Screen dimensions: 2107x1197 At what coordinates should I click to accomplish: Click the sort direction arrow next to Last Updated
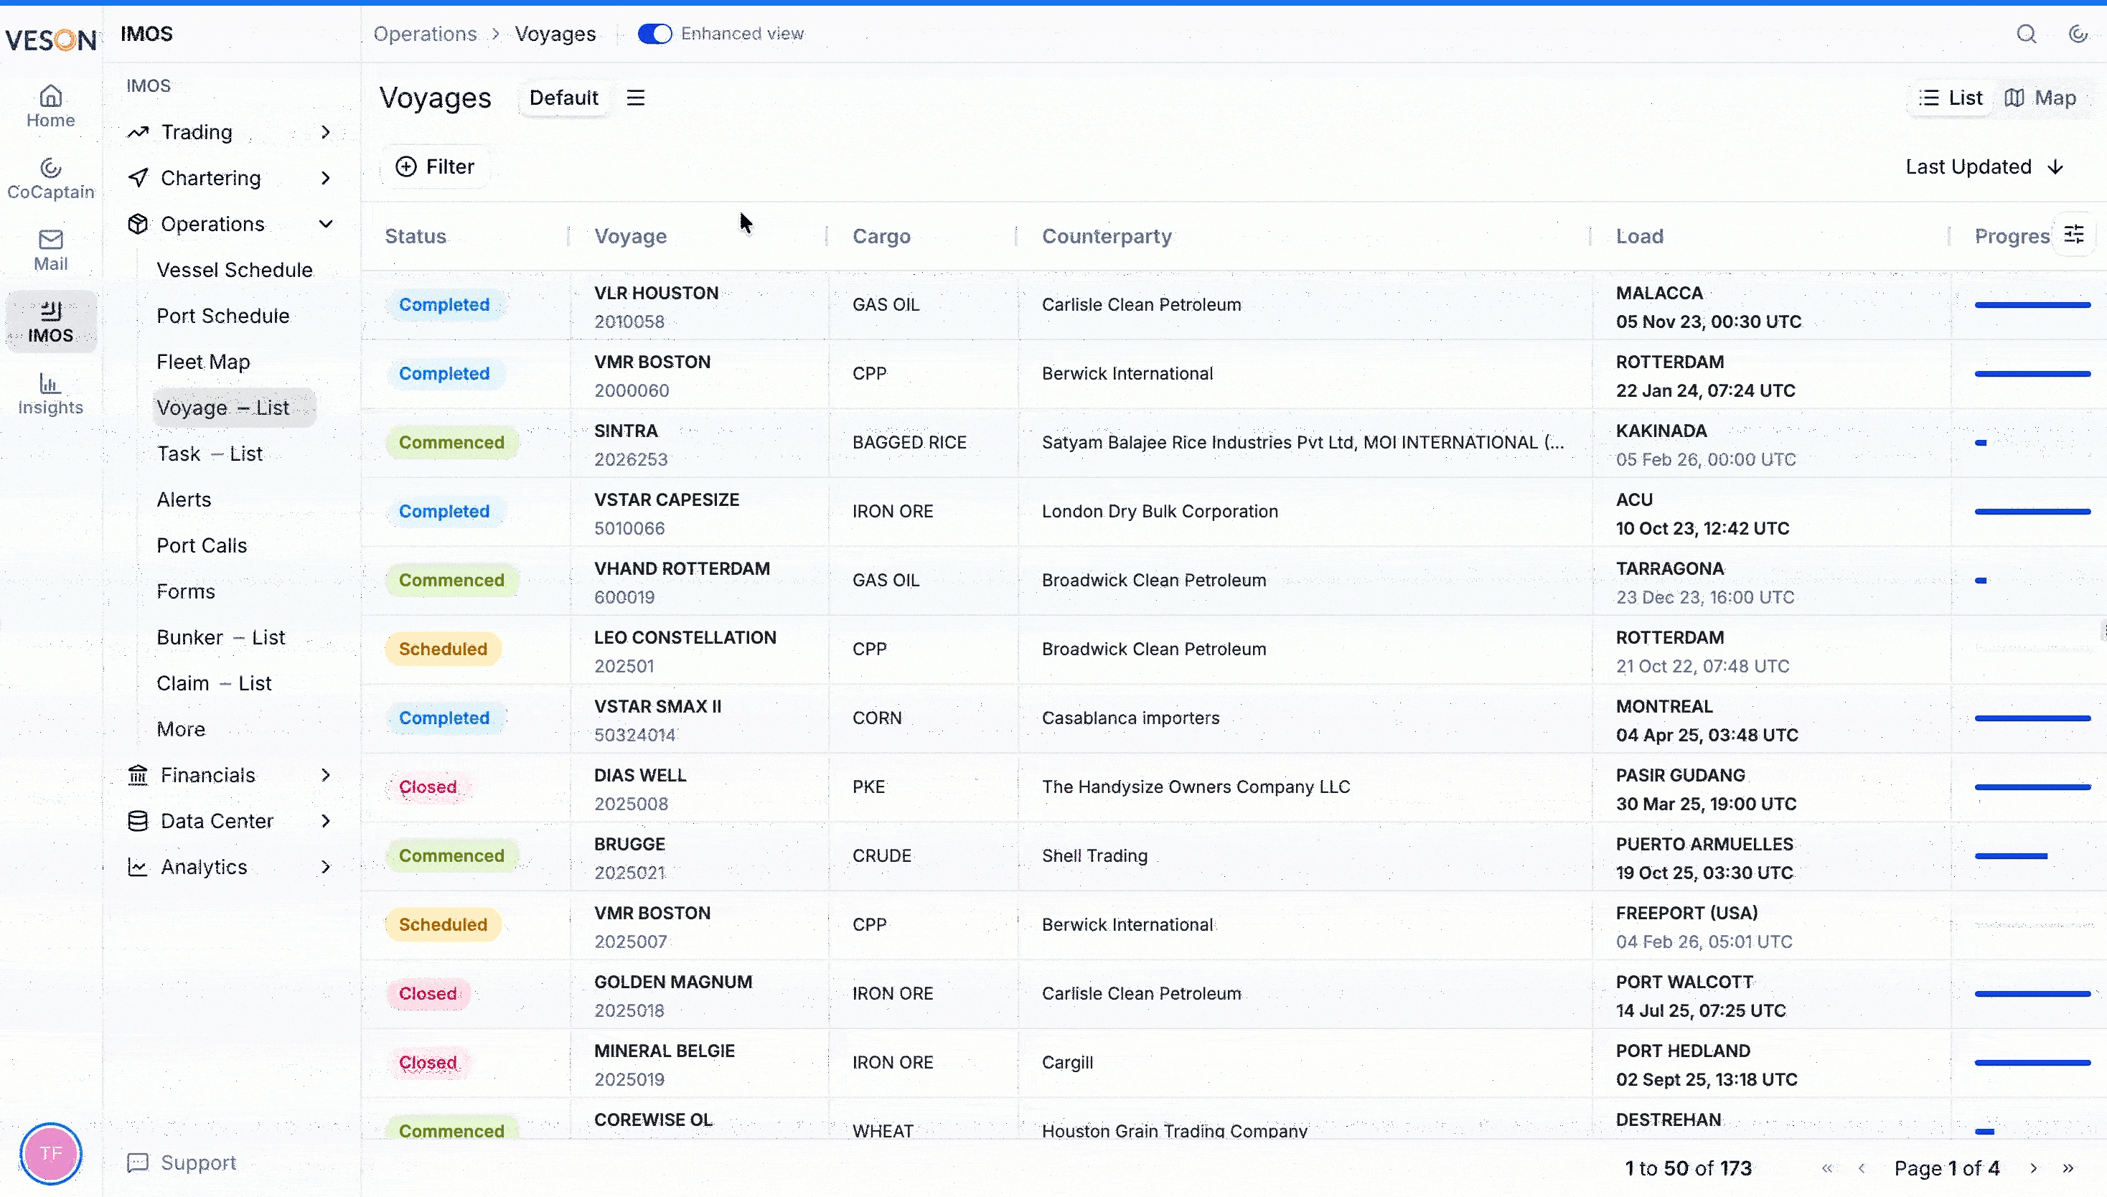point(2056,167)
